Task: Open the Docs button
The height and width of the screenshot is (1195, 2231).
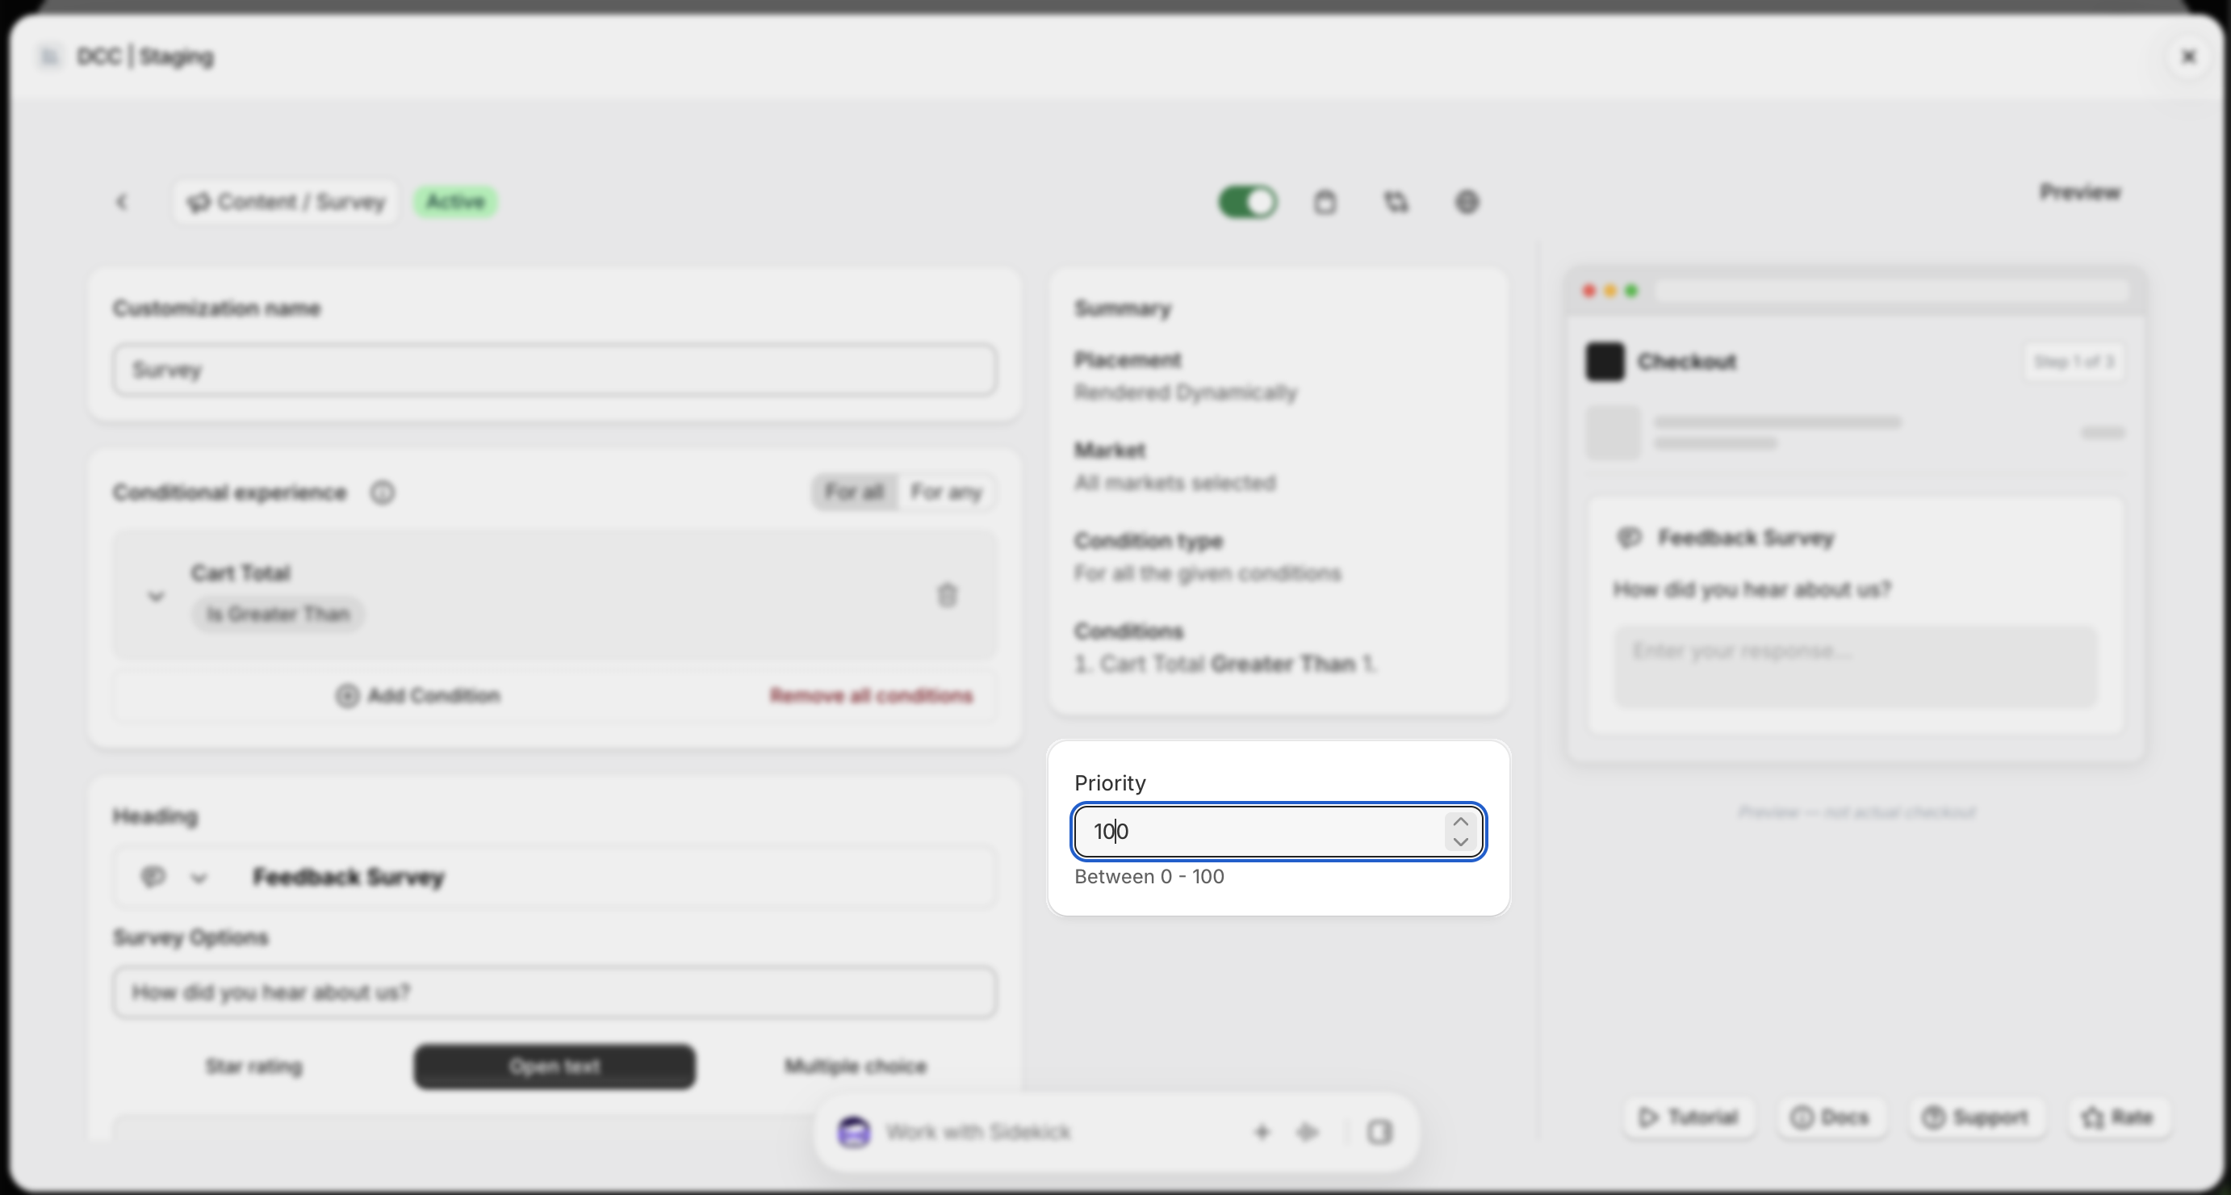Action: pos(1830,1117)
